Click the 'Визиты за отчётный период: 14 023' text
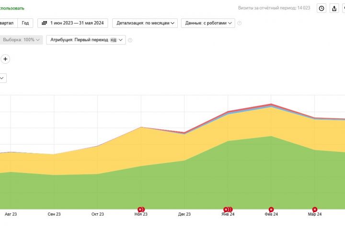Screen dimensions: 345x230 [x=274, y=8]
